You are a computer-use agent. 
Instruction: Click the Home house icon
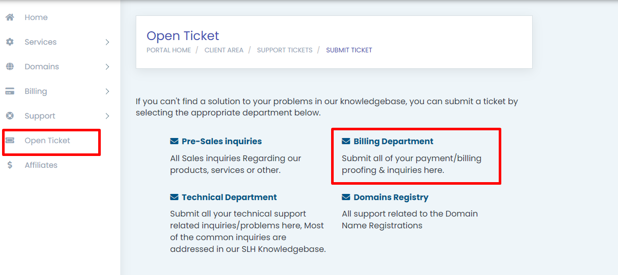tap(10, 17)
